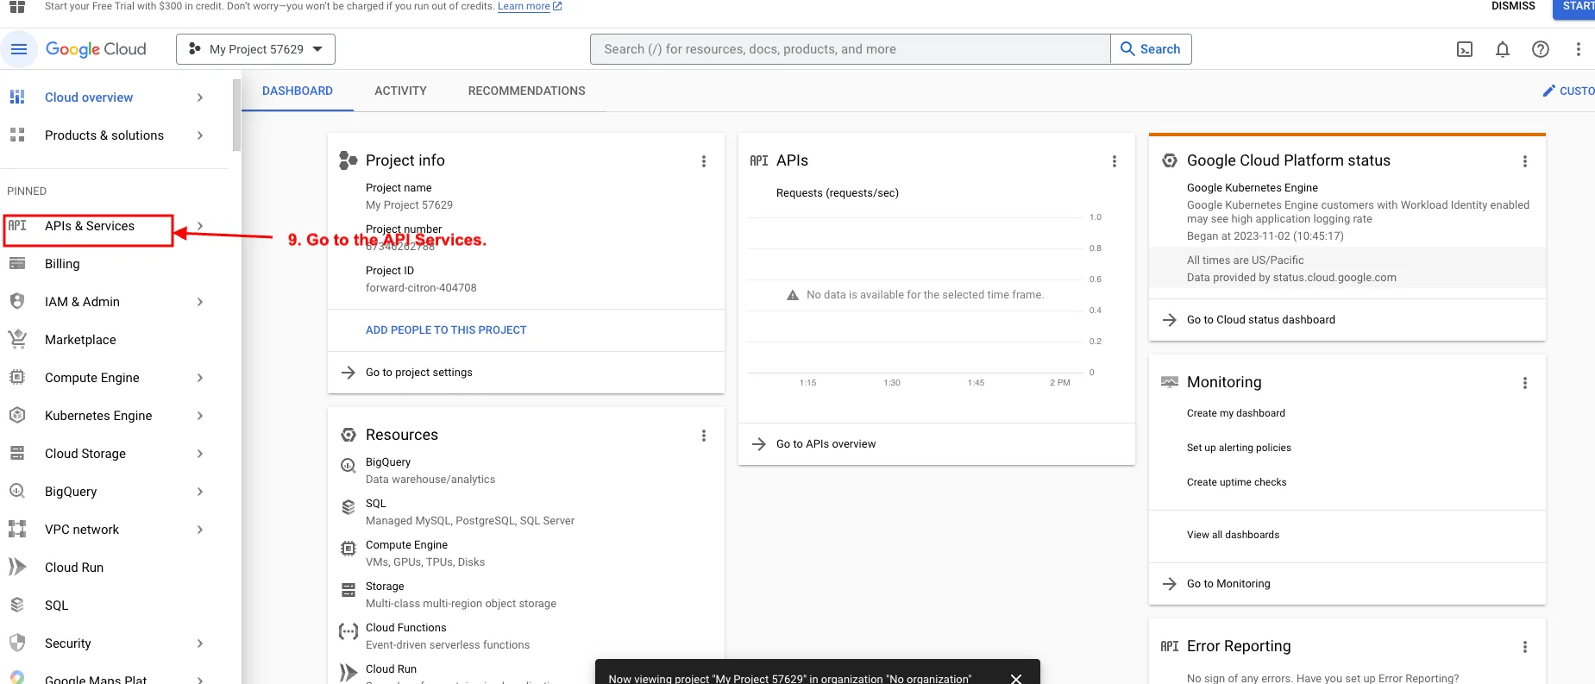Expand BigQuery submenu arrow
Image resolution: width=1595 pixels, height=684 pixels.
[200, 492]
